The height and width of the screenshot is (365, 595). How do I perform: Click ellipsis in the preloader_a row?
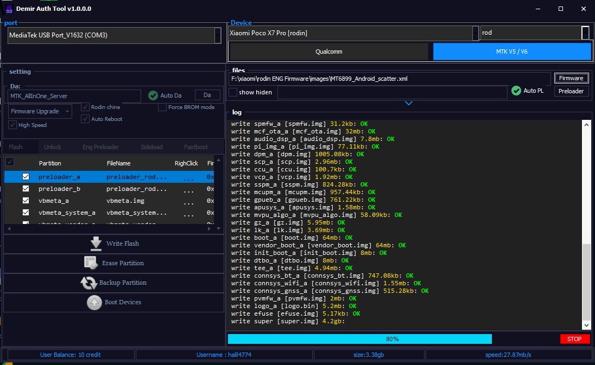188,178
